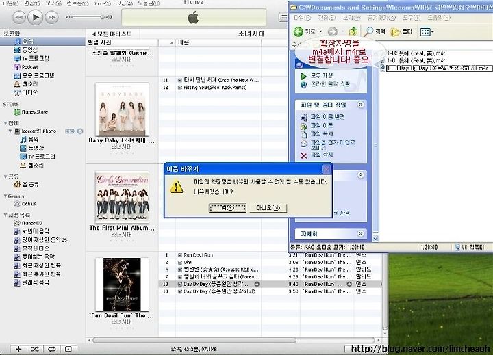Open 벨소리 under Icecom's iPhone device

point(36,165)
